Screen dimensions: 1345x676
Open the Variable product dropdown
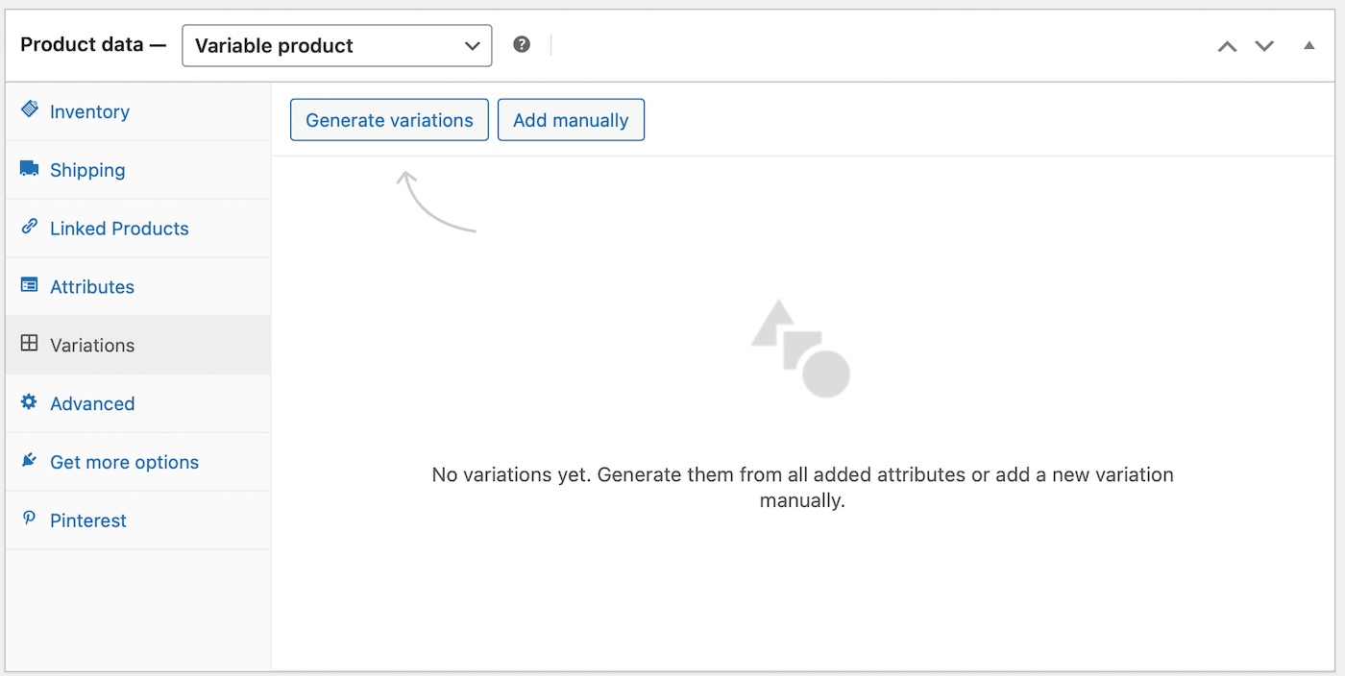[336, 44]
